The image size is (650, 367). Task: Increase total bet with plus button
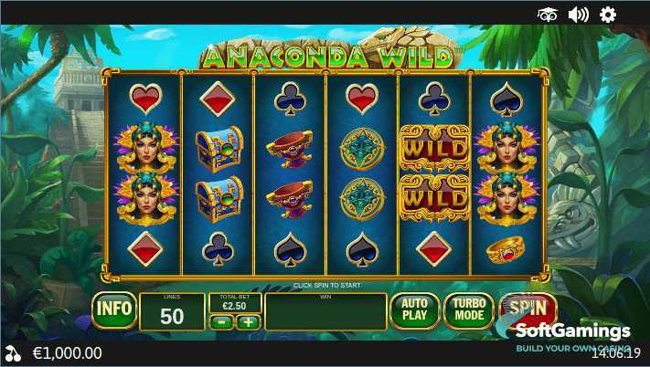point(248,322)
